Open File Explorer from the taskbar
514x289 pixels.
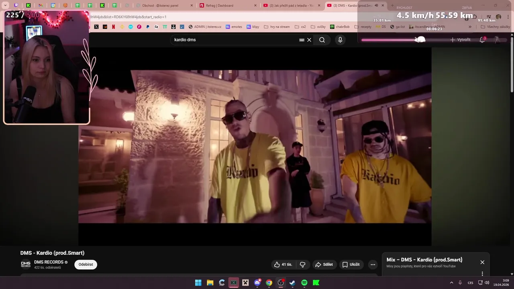pos(210,283)
